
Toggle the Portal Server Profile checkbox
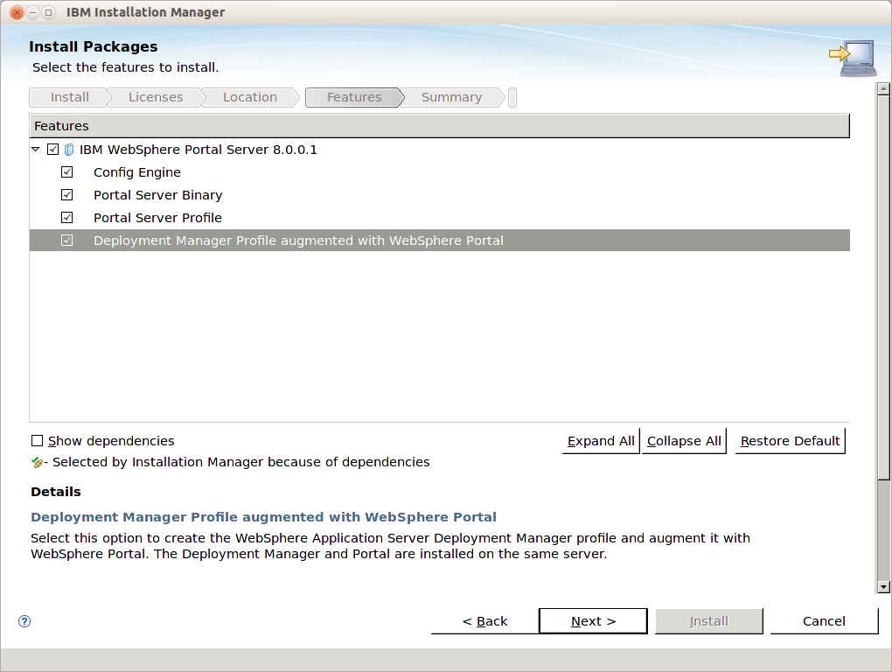(67, 217)
